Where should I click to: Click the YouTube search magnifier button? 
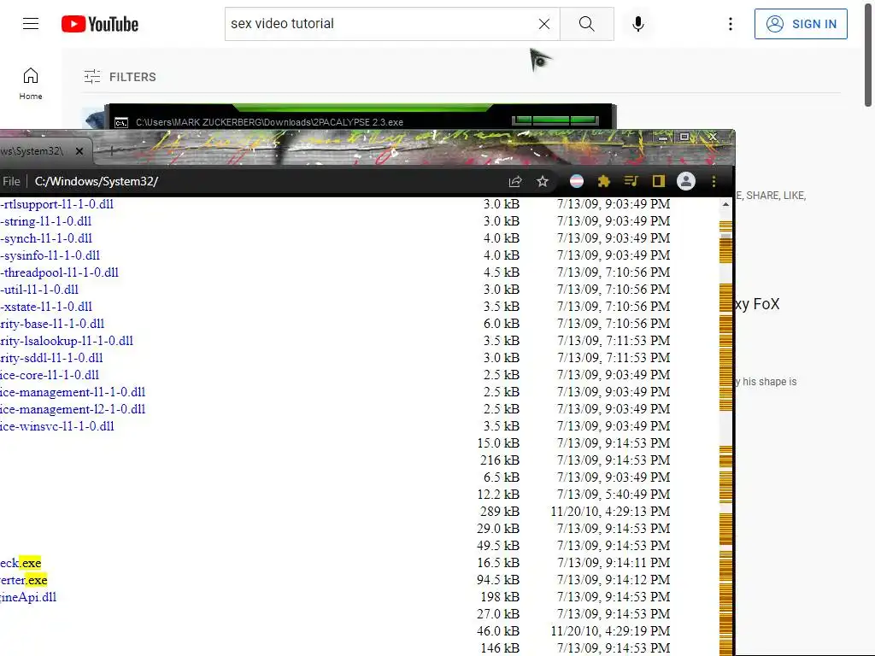(x=586, y=24)
